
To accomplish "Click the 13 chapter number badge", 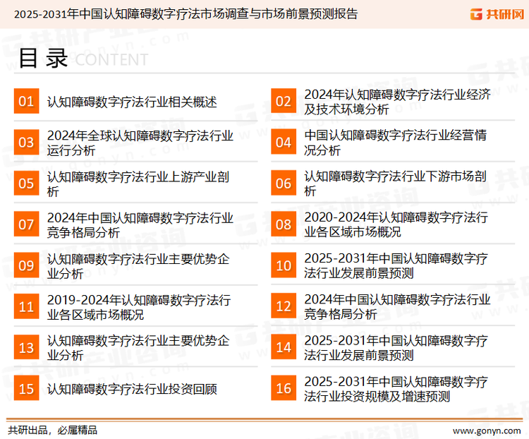I will click(26, 348).
